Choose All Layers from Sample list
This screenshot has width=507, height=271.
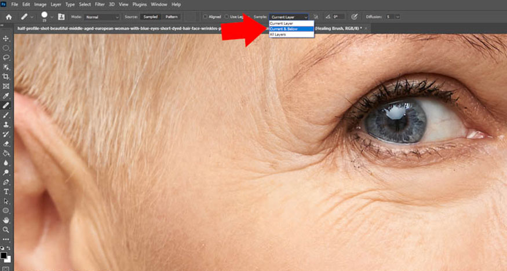click(291, 34)
